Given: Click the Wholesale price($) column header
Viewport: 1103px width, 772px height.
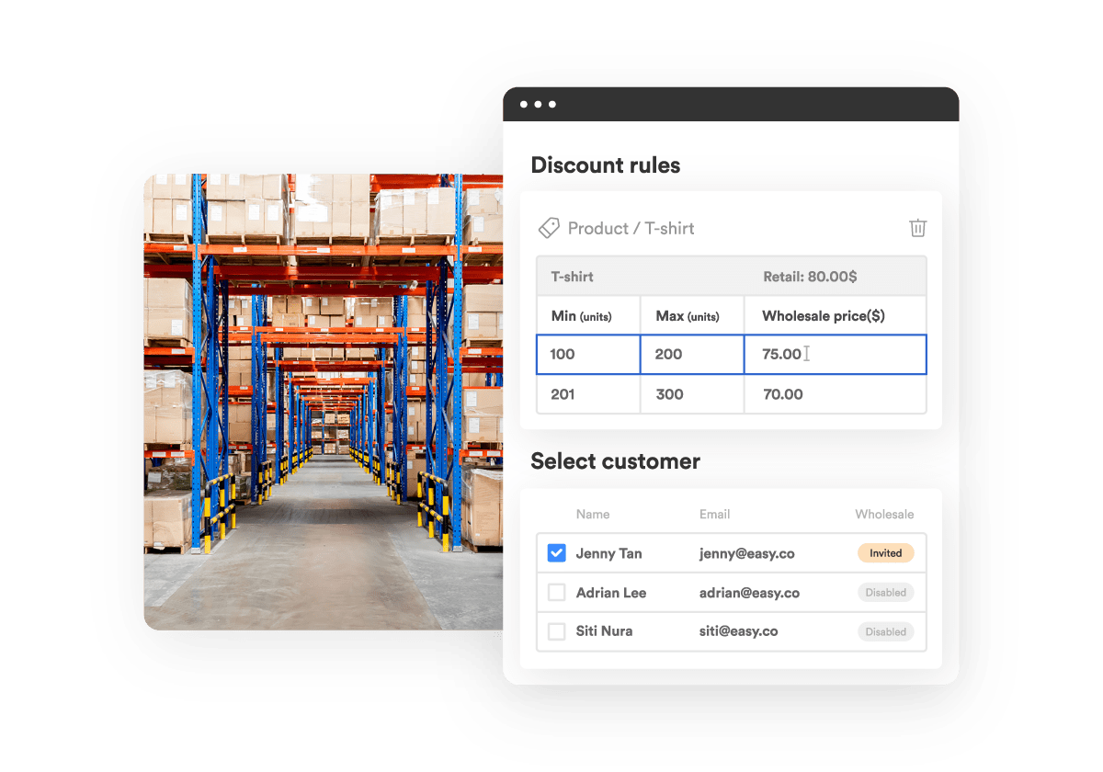Looking at the screenshot, I should [x=824, y=316].
